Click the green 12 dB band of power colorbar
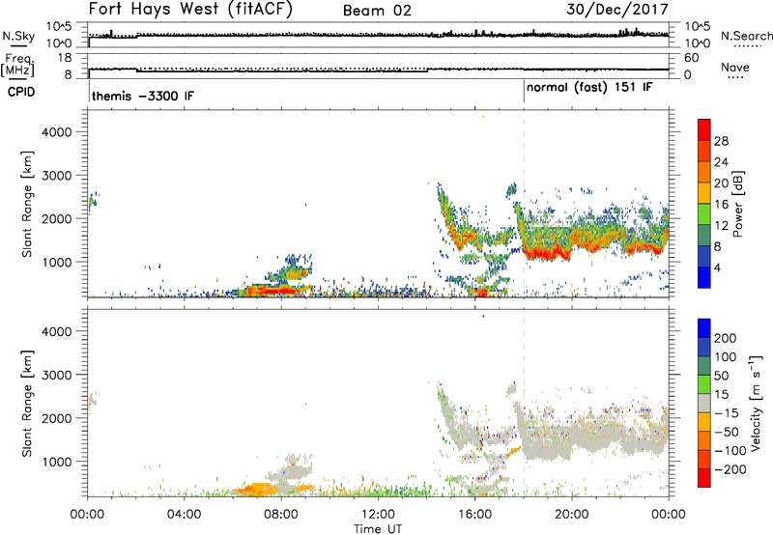This screenshot has width=773, height=535. tap(704, 214)
